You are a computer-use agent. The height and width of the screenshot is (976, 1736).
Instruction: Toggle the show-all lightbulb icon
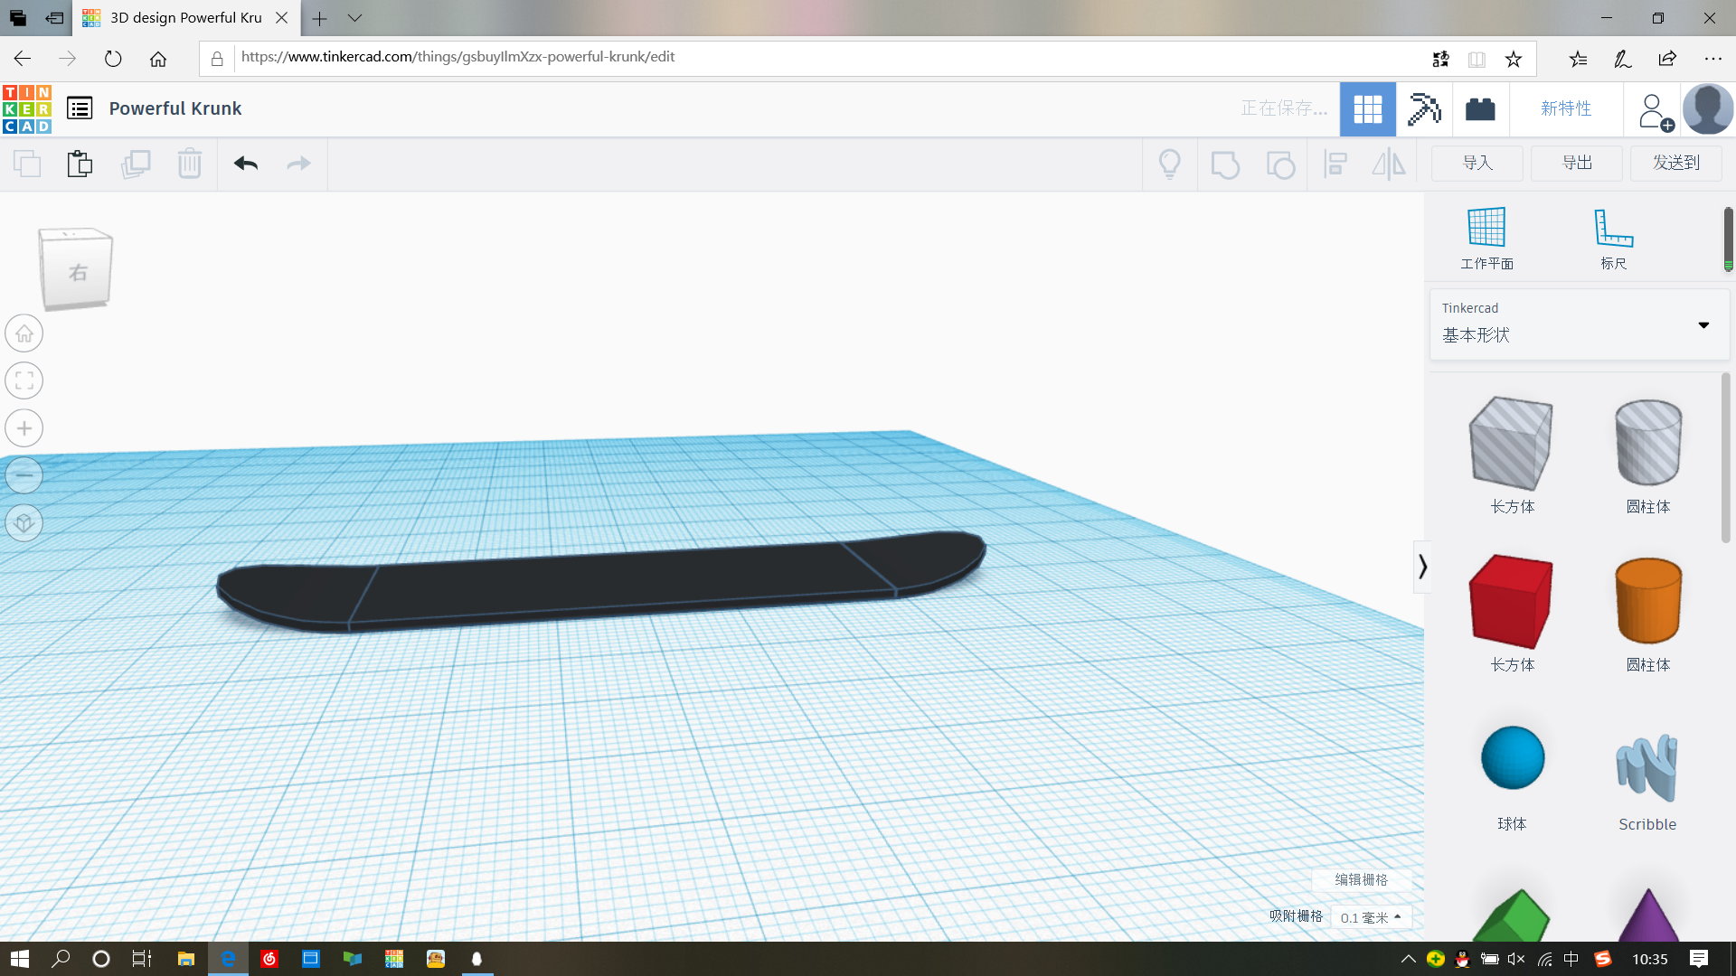(1170, 164)
